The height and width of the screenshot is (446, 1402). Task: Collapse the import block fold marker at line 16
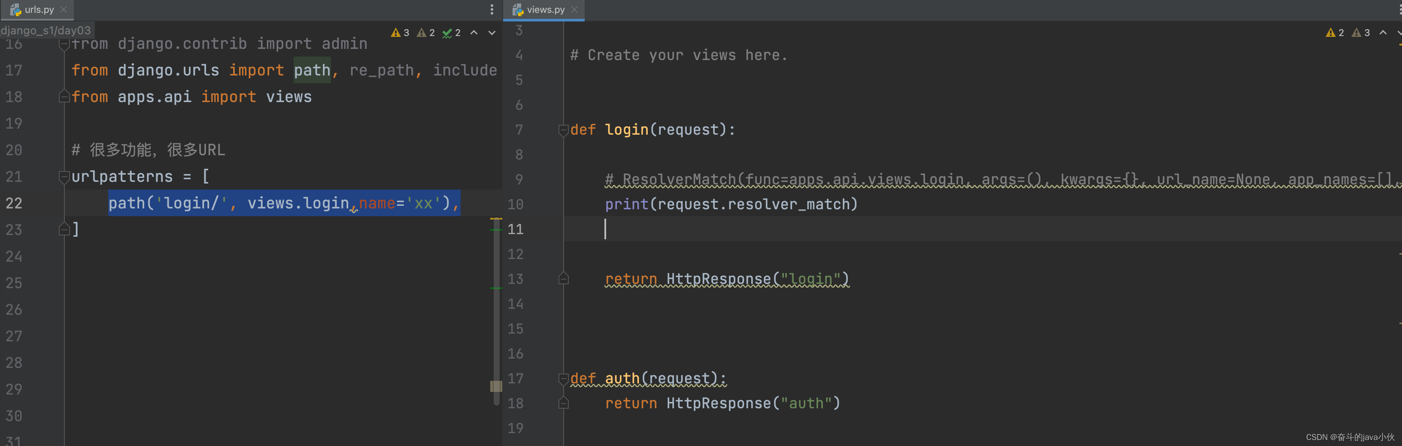[x=64, y=45]
